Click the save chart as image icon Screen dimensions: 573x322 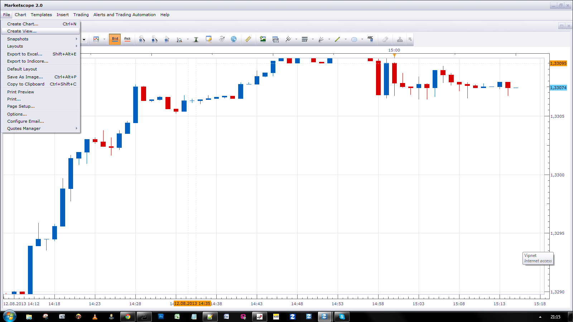[x=263, y=39]
